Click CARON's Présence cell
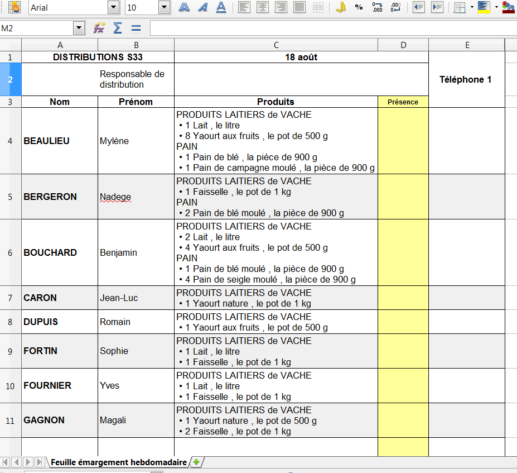 [403, 298]
